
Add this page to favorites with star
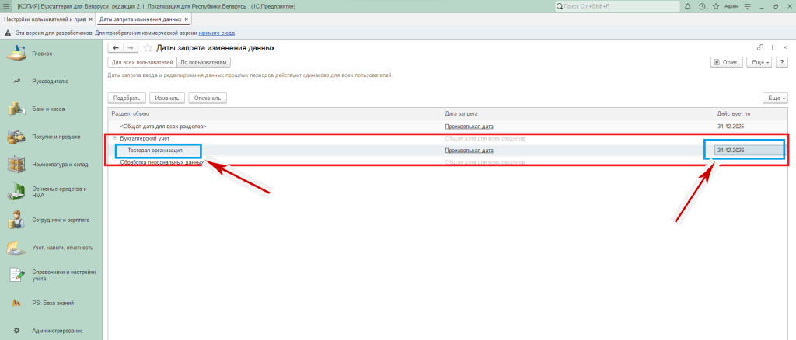[x=148, y=48]
